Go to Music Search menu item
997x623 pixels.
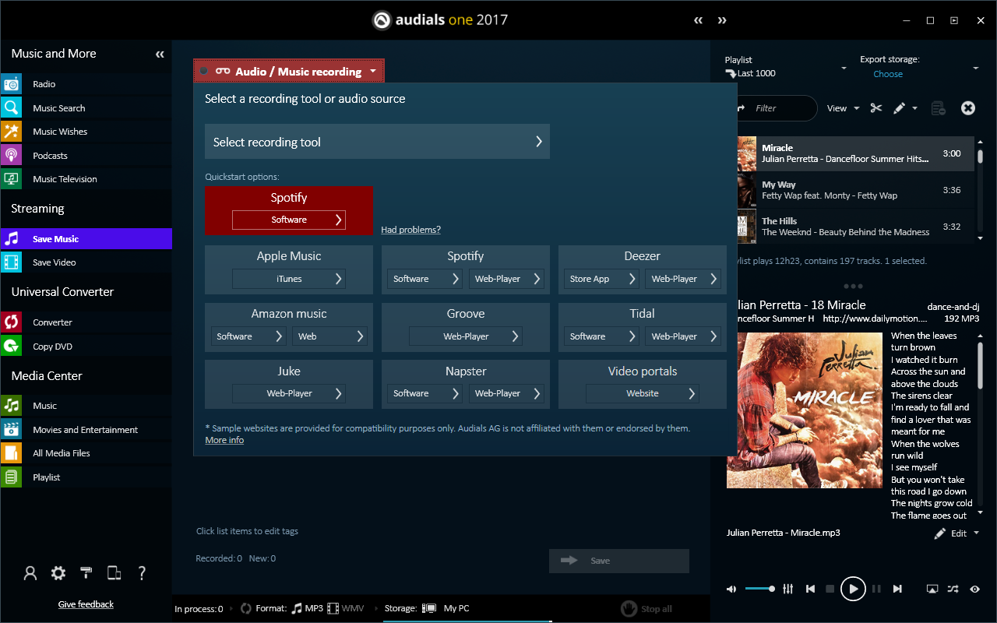[58, 108]
